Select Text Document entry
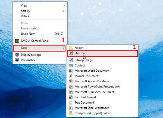This screenshot has width=163, height=118. (102, 102)
